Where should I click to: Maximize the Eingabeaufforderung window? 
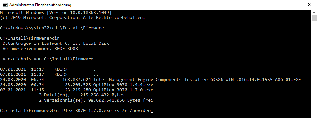(295, 5)
